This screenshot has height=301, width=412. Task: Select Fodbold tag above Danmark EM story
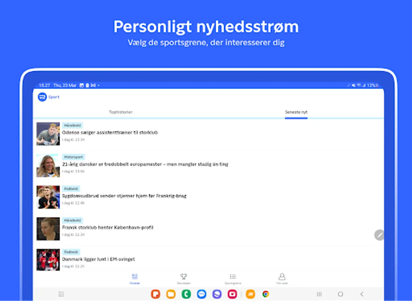pos(71,252)
